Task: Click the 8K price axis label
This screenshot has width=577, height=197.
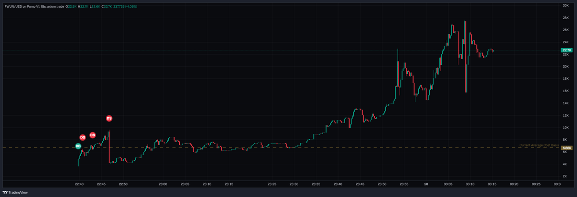Action: click(566, 140)
